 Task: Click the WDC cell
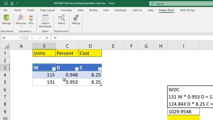[x=183, y=90]
